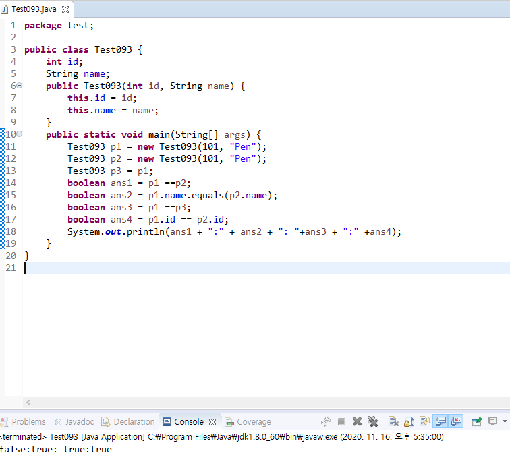Toggle Word Wrap in the console
The image size is (510, 474).
(x=425, y=421)
